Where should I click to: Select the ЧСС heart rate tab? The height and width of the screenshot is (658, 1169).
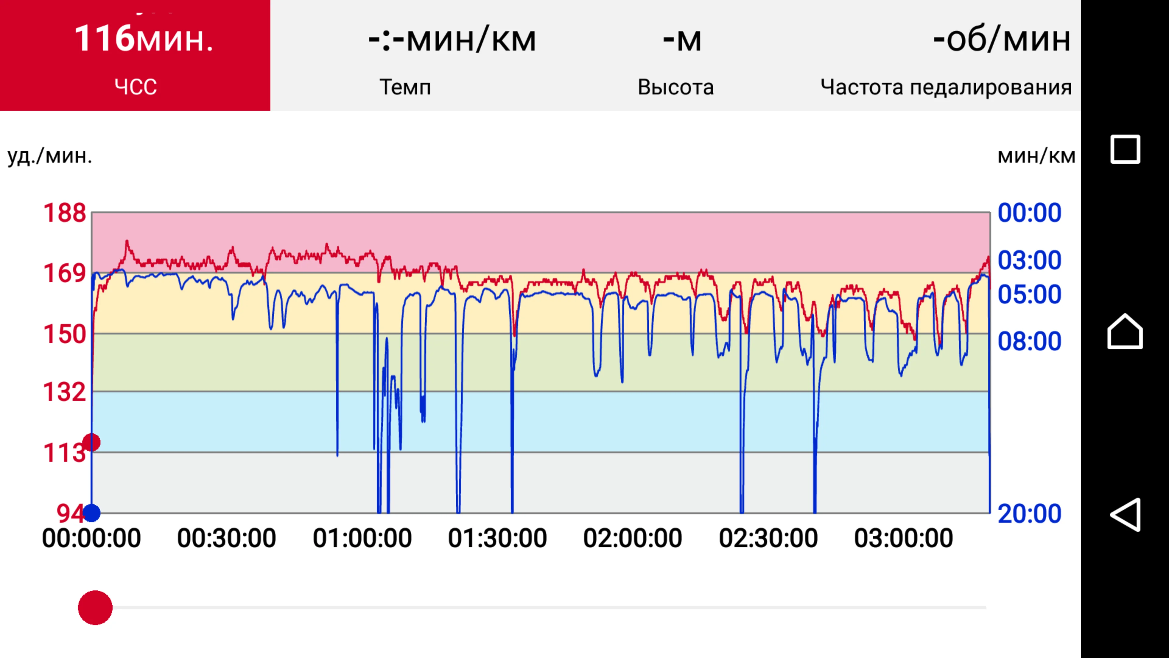[135, 55]
